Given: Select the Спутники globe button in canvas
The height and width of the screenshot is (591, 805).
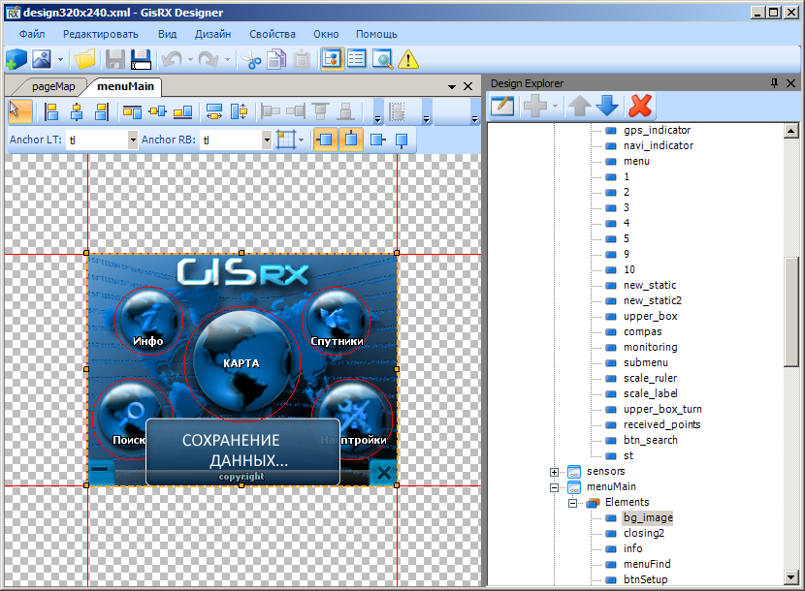Looking at the screenshot, I should (x=336, y=321).
